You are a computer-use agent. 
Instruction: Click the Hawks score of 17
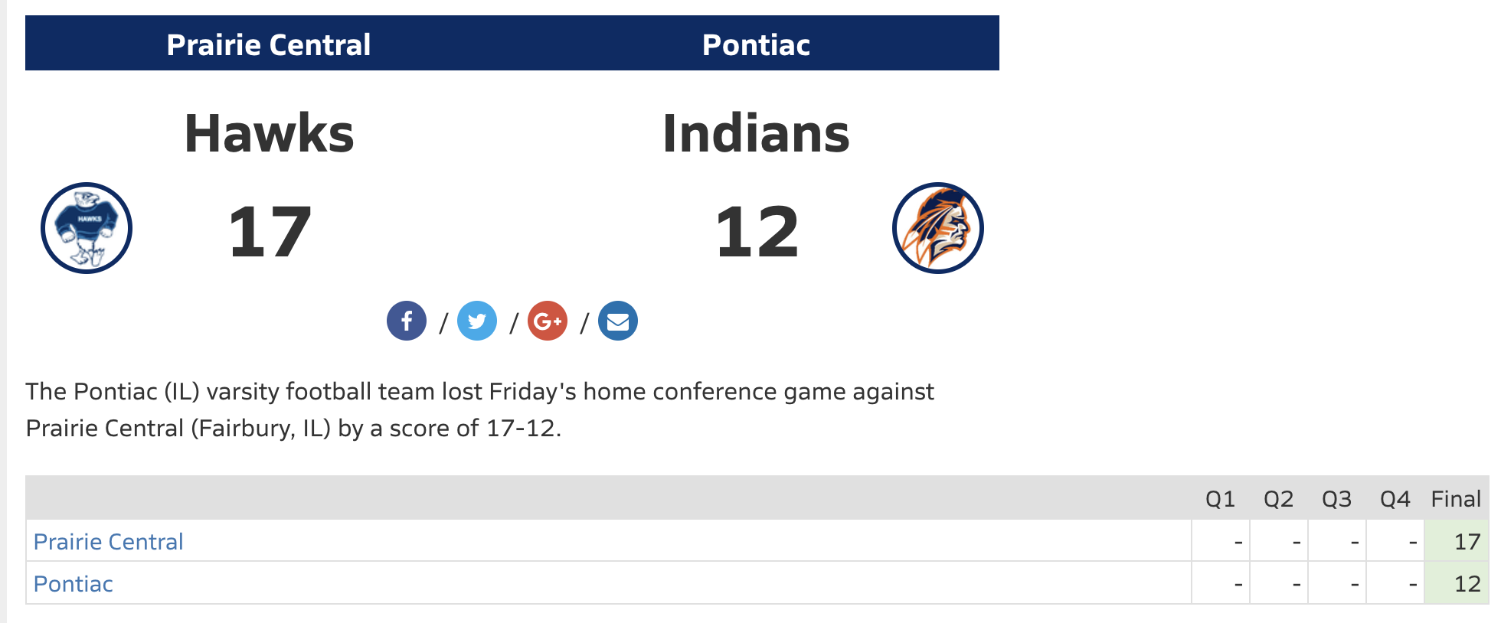tap(270, 232)
